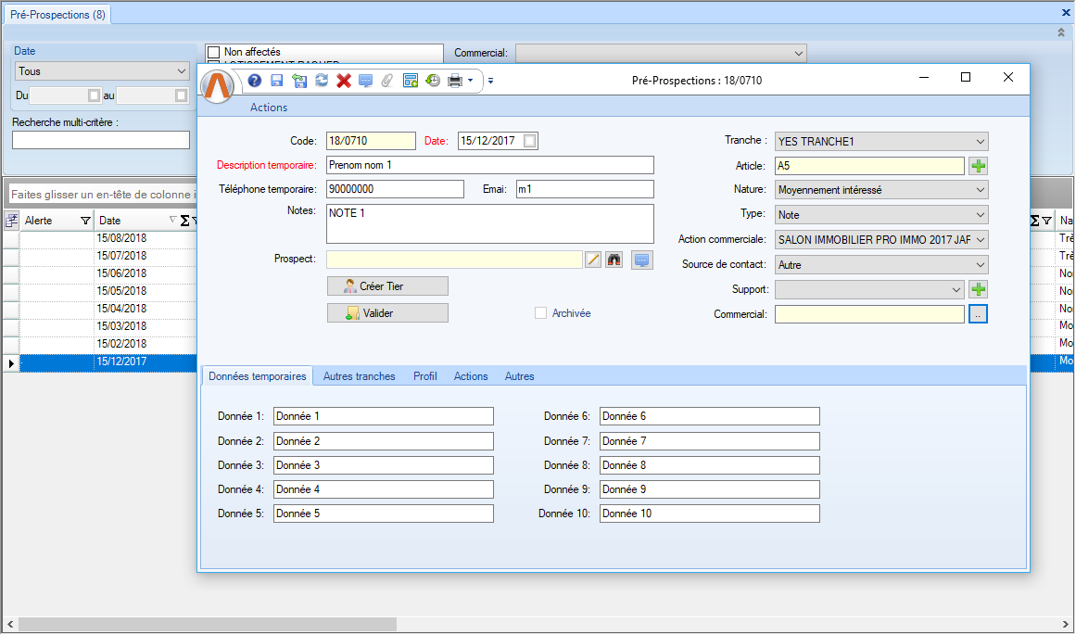Click the paperclip attachment icon
Image resolution: width=1076 pixels, height=634 pixels.
pos(387,81)
